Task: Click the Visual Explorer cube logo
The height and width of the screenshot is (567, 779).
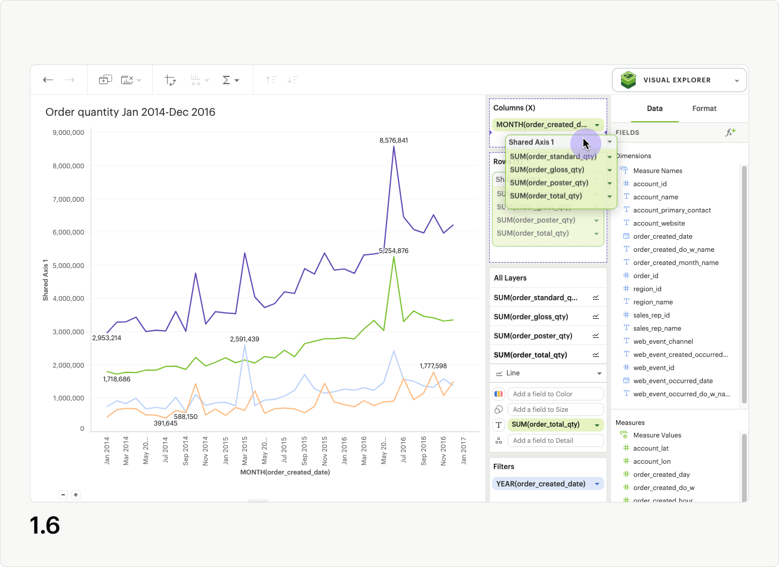Action: pyautogui.click(x=627, y=79)
